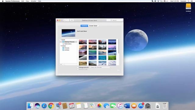Switch to the Screen Saver tab
The width and height of the screenshot is (195, 110).
point(93,26)
